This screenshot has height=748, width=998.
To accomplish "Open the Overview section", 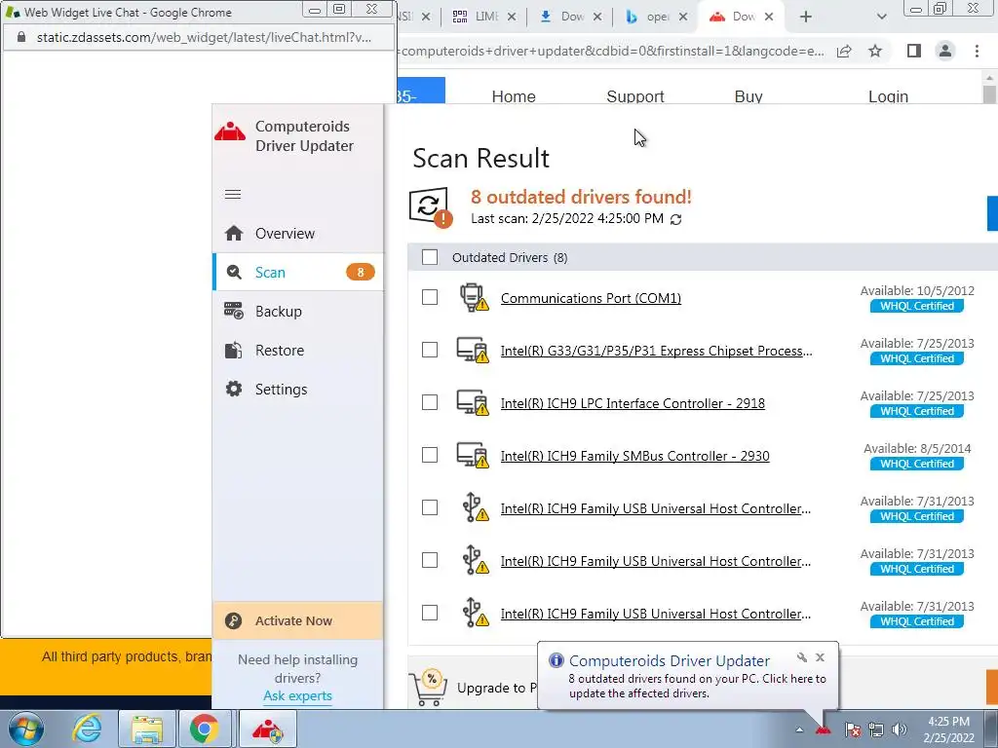I will click(298, 234).
